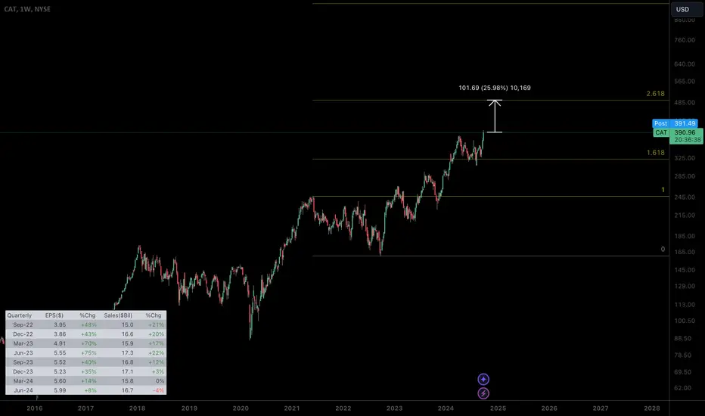Select the Dec-22 row label
The height and width of the screenshot is (416, 705).
(x=23, y=334)
